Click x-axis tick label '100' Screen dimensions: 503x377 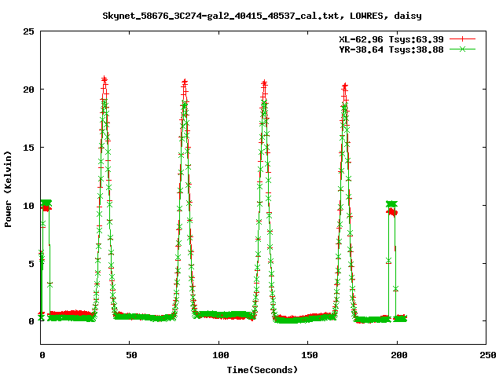220,355
